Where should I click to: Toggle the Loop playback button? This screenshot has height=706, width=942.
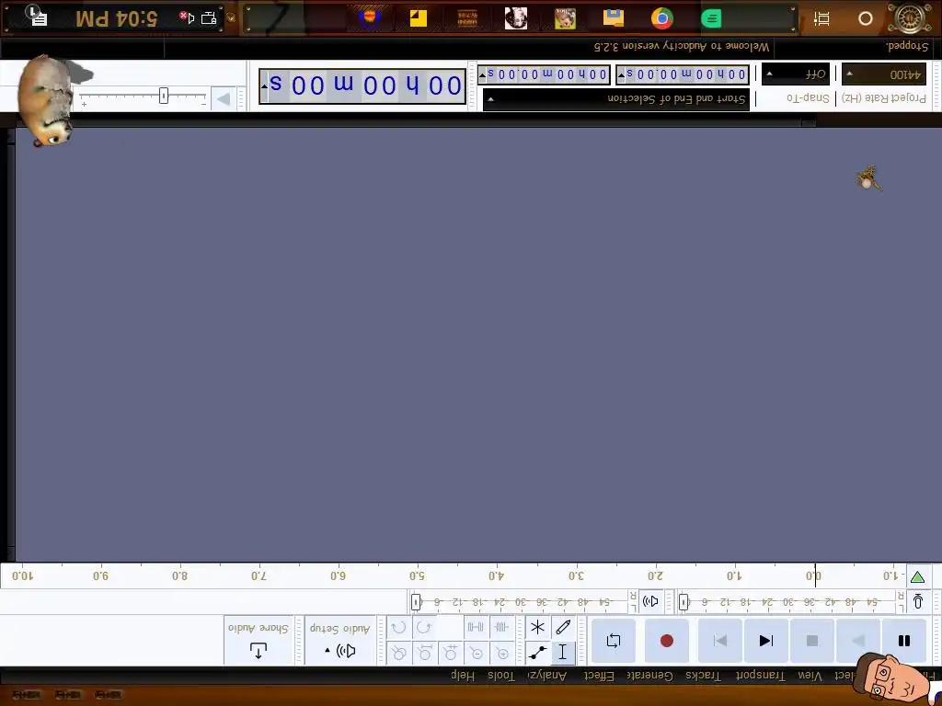tap(614, 641)
